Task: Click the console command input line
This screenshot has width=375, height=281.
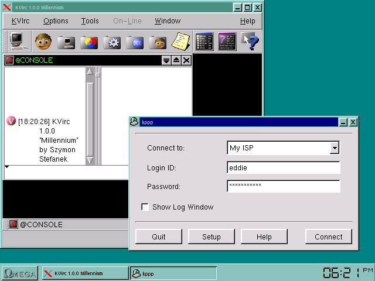Action: (66, 173)
